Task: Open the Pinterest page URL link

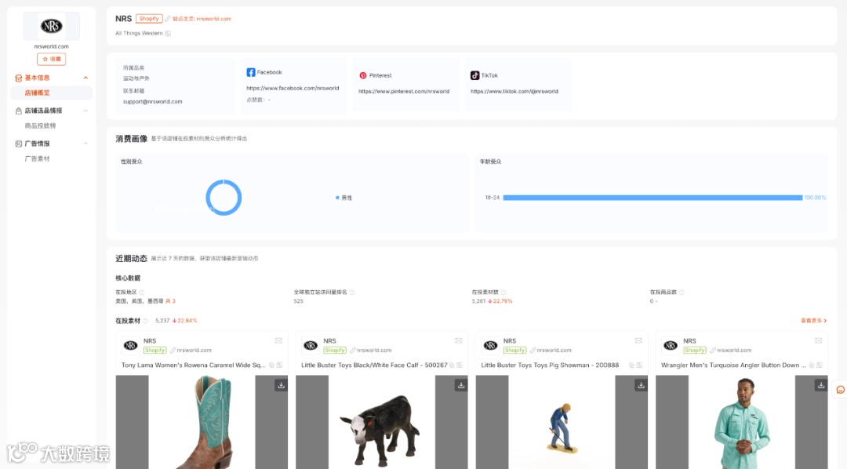Action: pos(404,91)
